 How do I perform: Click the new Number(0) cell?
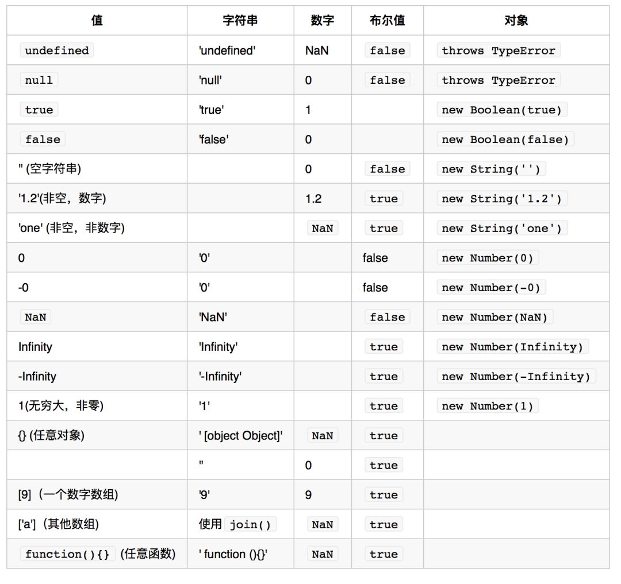488,258
